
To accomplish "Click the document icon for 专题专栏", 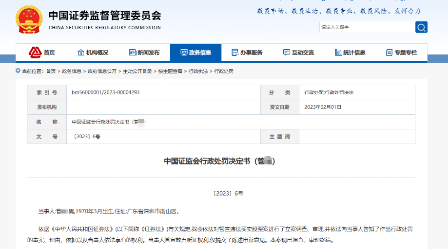I will (x=389, y=53).
